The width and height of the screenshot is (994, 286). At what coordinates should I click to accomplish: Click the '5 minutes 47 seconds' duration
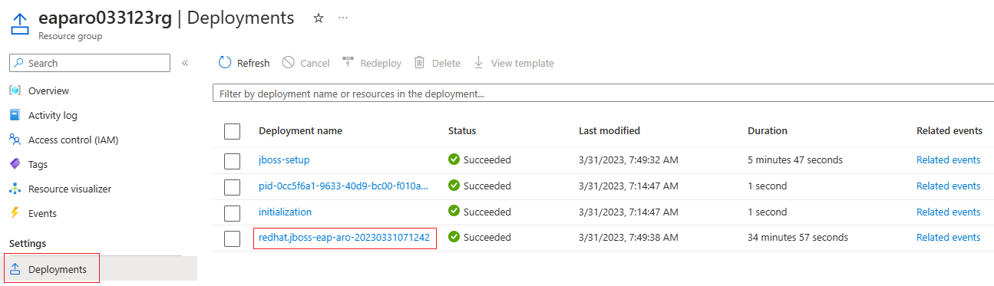pyautogui.click(x=795, y=160)
